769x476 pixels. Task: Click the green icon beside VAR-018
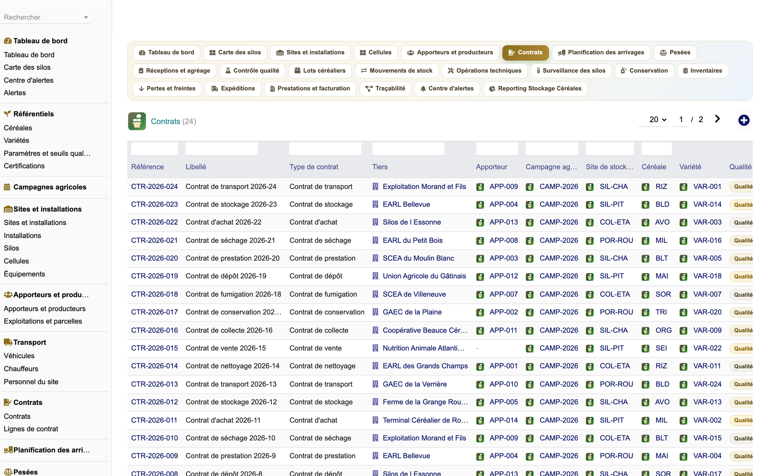[x=683, y=276]
